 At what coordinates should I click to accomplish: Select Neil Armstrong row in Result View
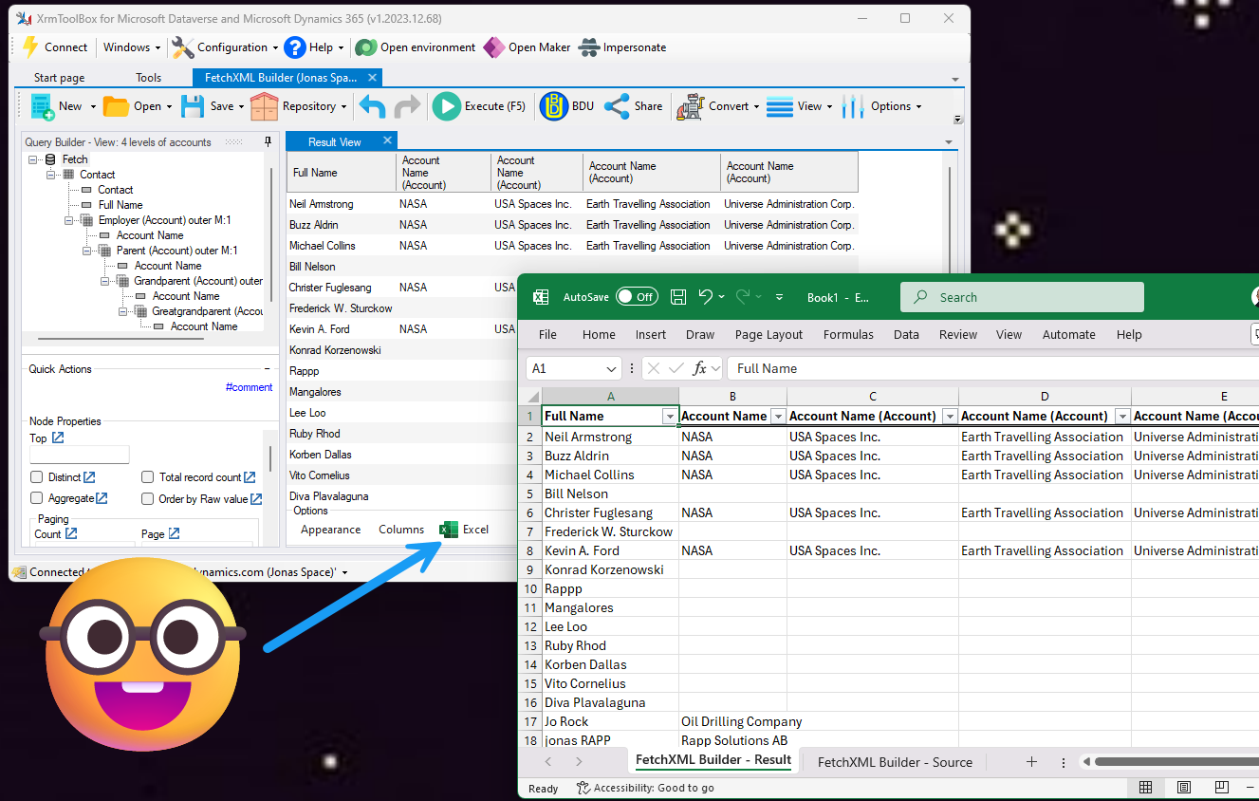[572, 204]
